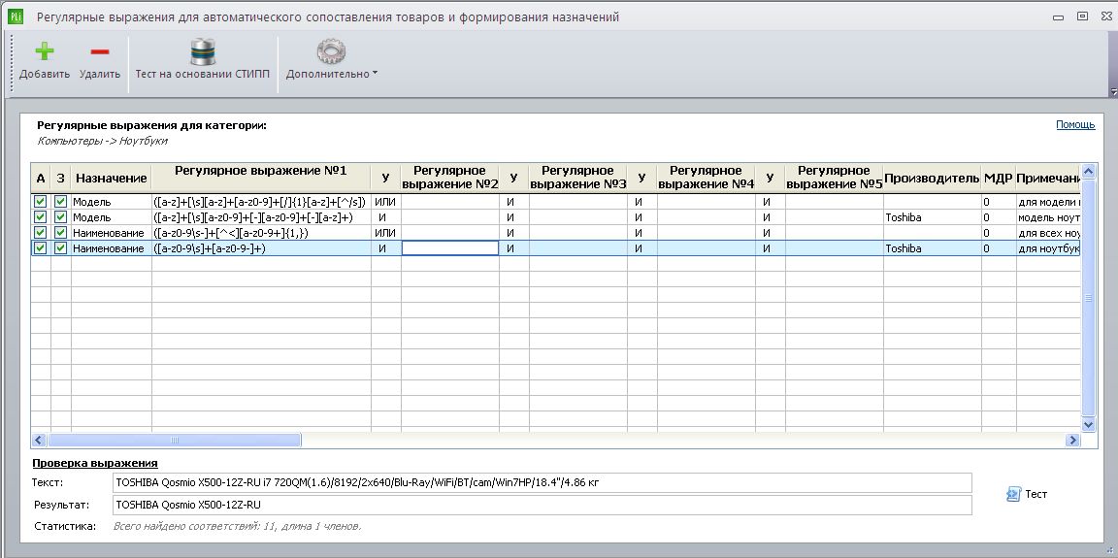The image size is (1118, 558).
Task: Toggle column З checkbox in Toshiba Модель row
Action: click(x=60, y=217)
